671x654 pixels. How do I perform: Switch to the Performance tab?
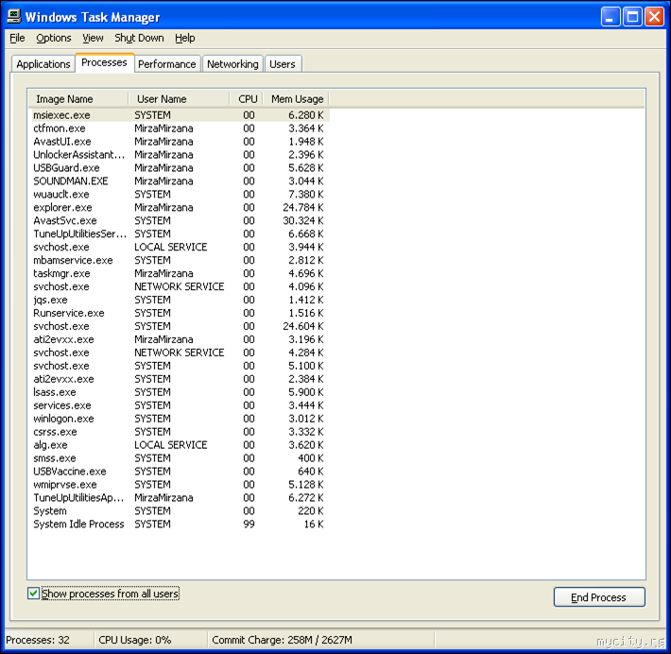click(x=167, y=64)
